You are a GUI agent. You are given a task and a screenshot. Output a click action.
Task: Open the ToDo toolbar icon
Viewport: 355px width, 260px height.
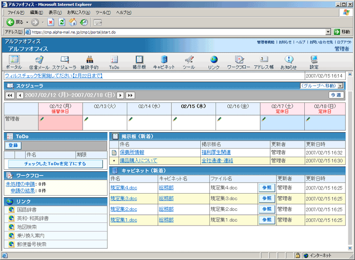(114, 62)
